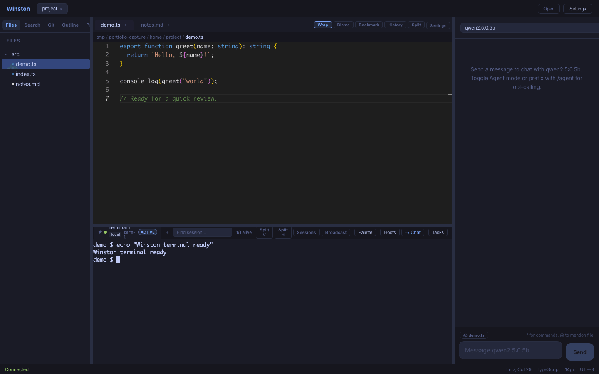Star the Terminal 1 session
This screenshot has height=374, width=599.
pos(100,232)
